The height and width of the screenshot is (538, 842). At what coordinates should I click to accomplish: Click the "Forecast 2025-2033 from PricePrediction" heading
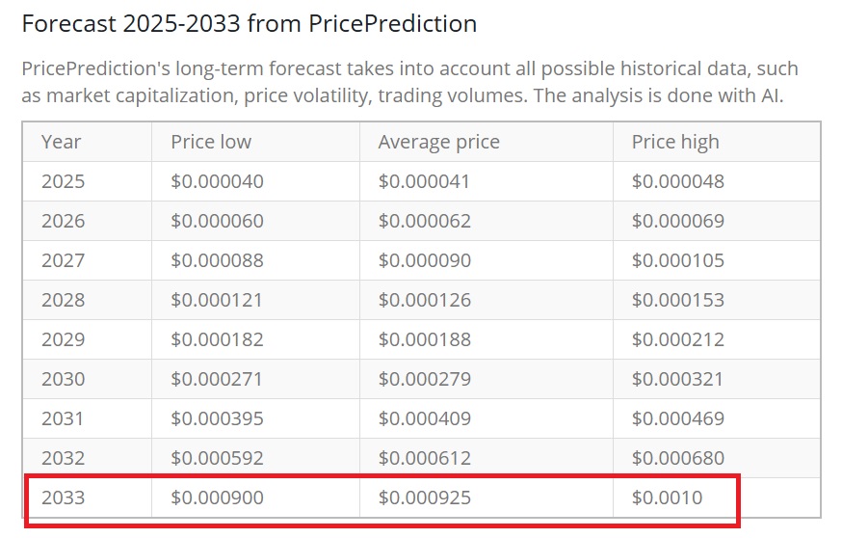click(249, 24)
